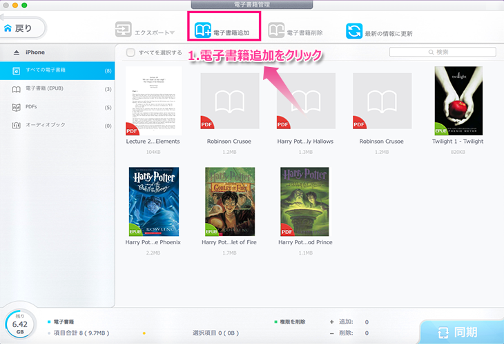Select the Twilight 1 - Twilight cover

(x=458, y=101)
